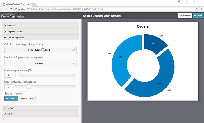Click the browser back arrow
Screen dimensions: 204x123
(2, 9)
